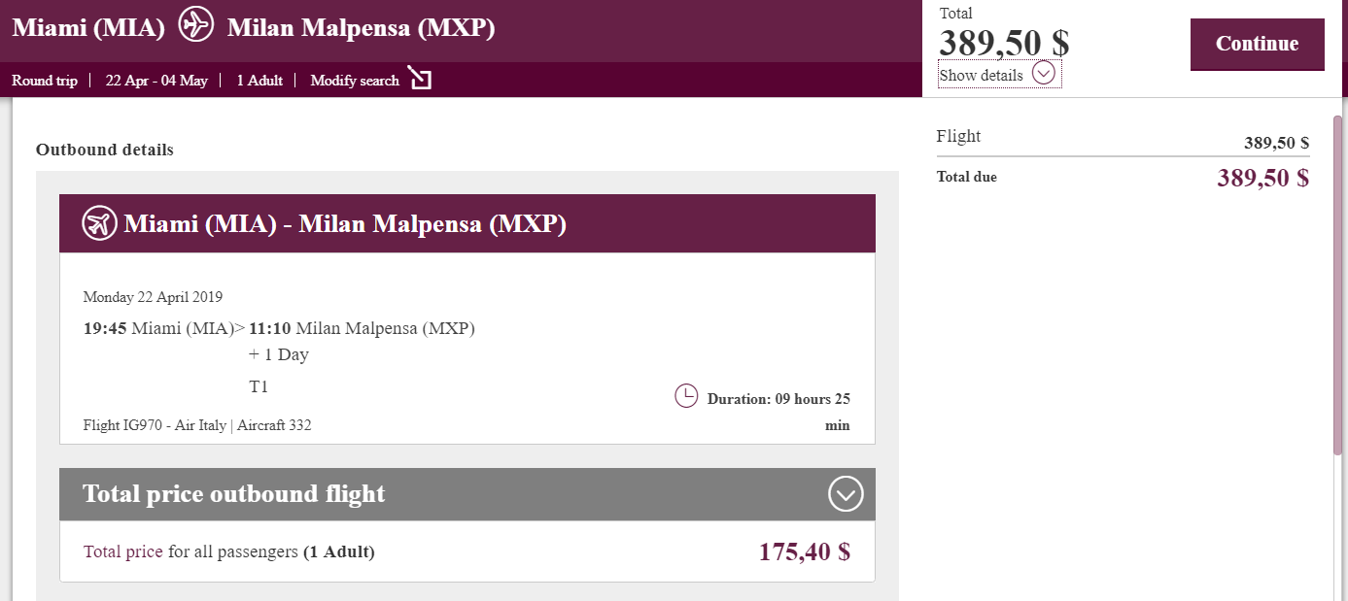Viewport: 1348px width, 601px height.
Task: Click the 1 Adult passenger label in the header
Action: pyautogui.click(x=259, y=81)
